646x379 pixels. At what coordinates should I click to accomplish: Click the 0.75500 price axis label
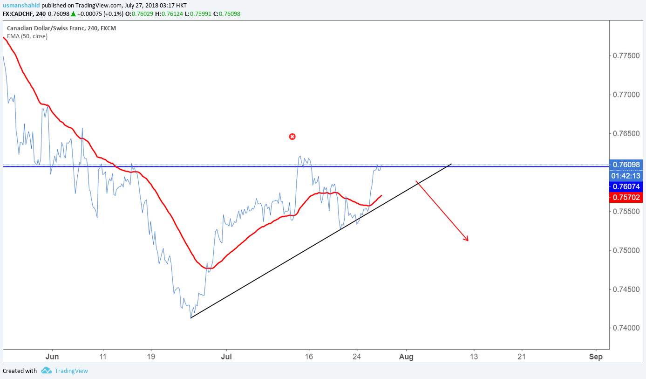627,211
